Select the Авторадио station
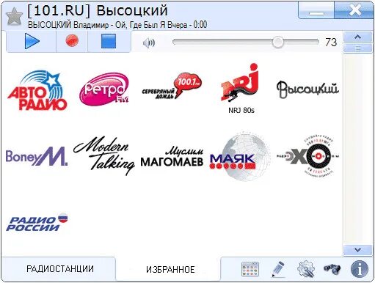Image resolution: width=375 pixels, height=283 pixels. 37,91
